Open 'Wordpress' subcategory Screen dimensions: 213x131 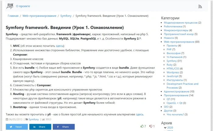pyautogui.click(x=173, y=72)
